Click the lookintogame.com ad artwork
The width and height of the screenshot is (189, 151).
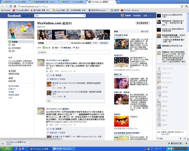tap(121, 83)
